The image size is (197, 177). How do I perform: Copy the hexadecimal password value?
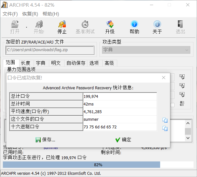(x=165, y=128)
